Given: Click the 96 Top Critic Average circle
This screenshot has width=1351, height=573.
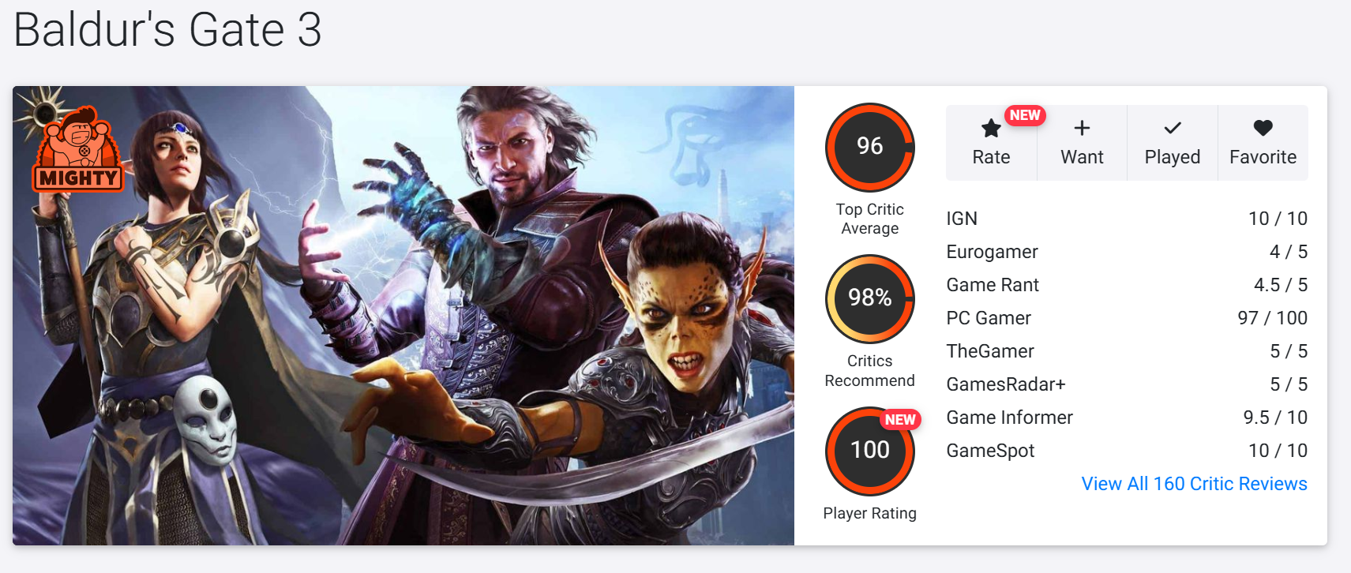Looking at the screenshot, I should (870, 147).
